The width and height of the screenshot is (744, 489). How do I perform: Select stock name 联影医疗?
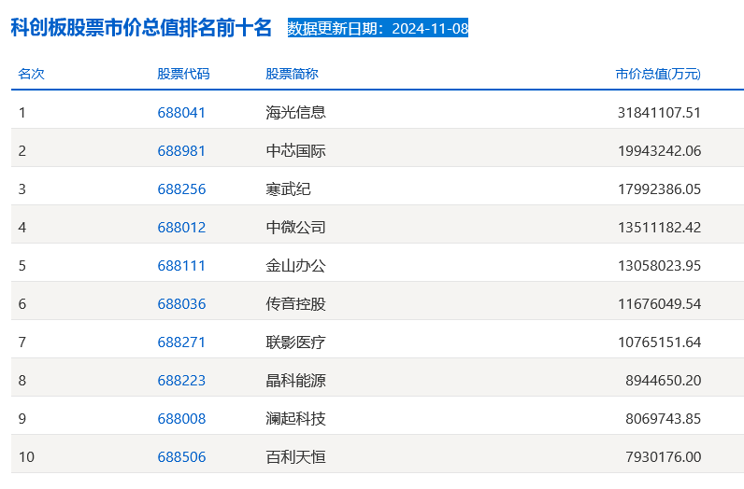295,342
